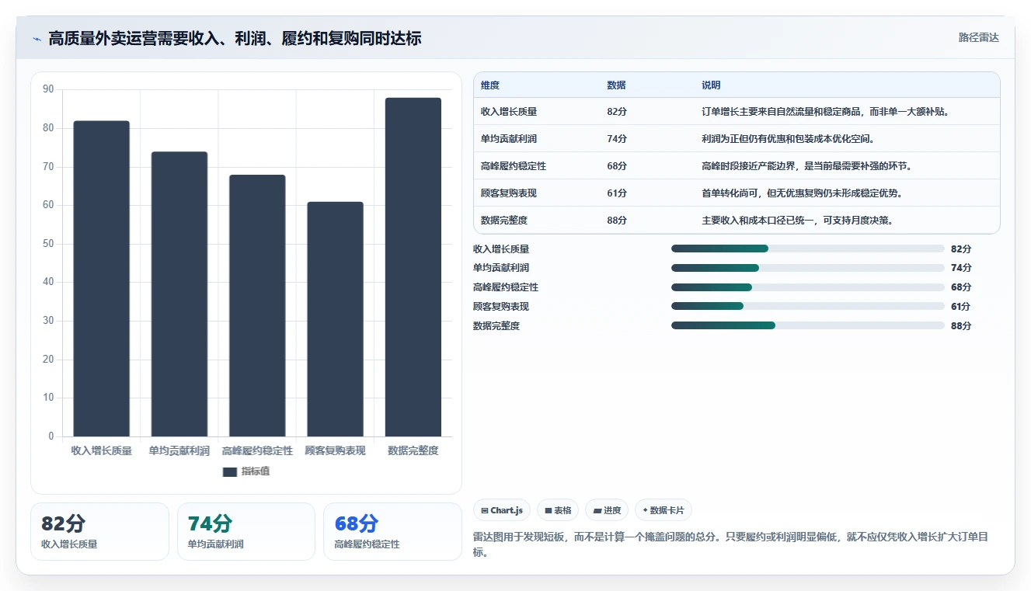Click the 路径雷达 label in the header
The image size is (1031, 591).
(x=979, y=37)
